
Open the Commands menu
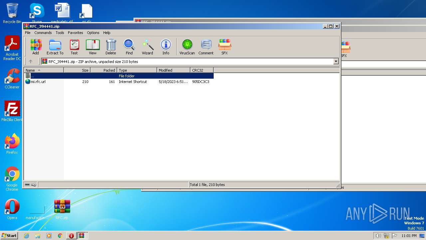43,33
